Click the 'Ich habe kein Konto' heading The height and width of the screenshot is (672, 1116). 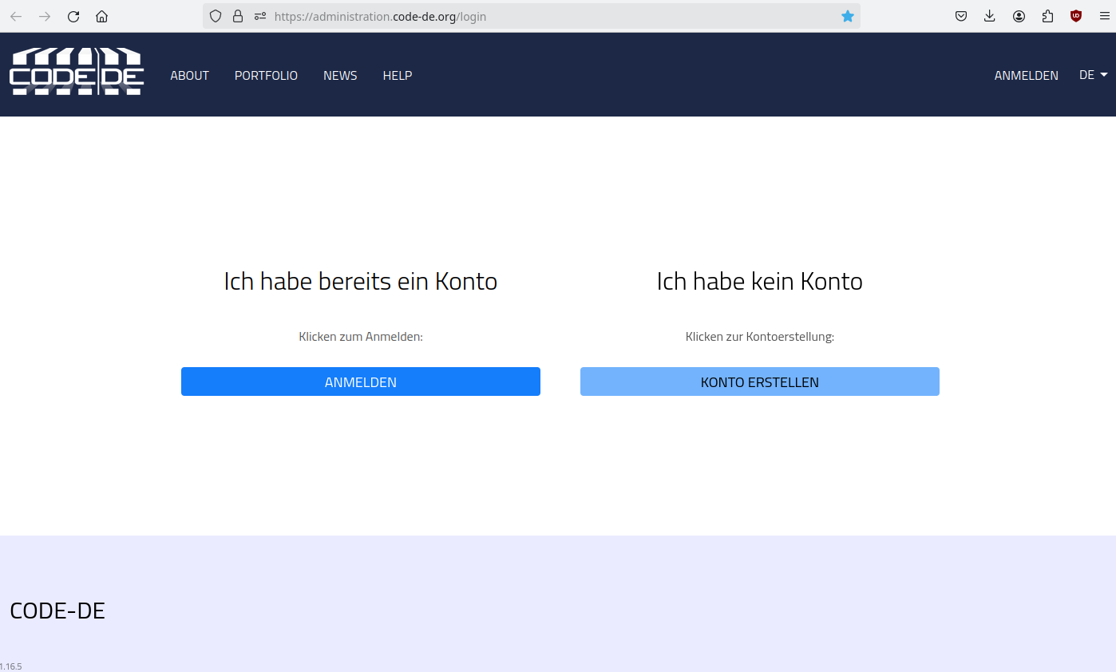760,281
